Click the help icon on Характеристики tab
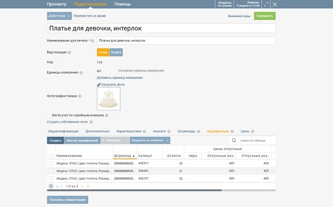Screen dimensions: 333x207 click(144, 131)
